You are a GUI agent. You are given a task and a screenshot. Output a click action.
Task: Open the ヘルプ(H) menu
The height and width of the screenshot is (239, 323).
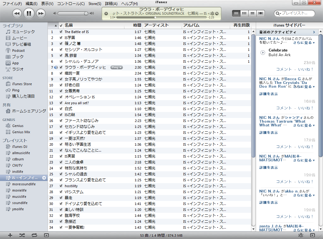pyautogui.click(x=129, y=3)
